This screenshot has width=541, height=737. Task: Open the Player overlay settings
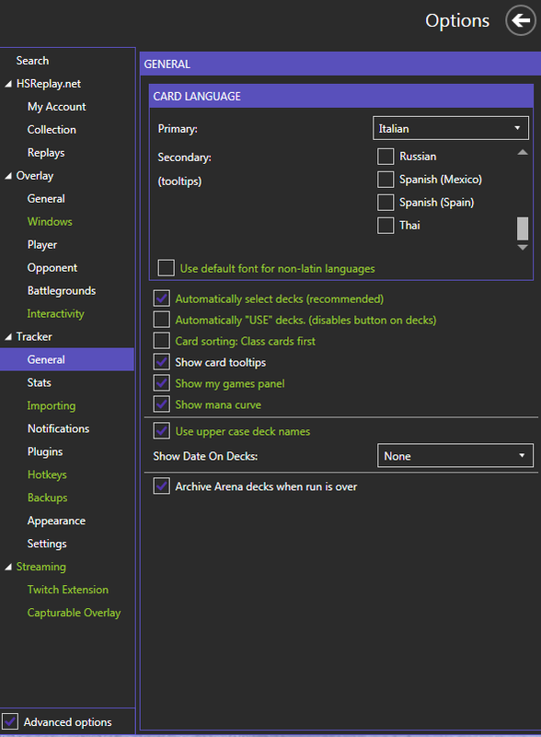[x=42, y=245]
